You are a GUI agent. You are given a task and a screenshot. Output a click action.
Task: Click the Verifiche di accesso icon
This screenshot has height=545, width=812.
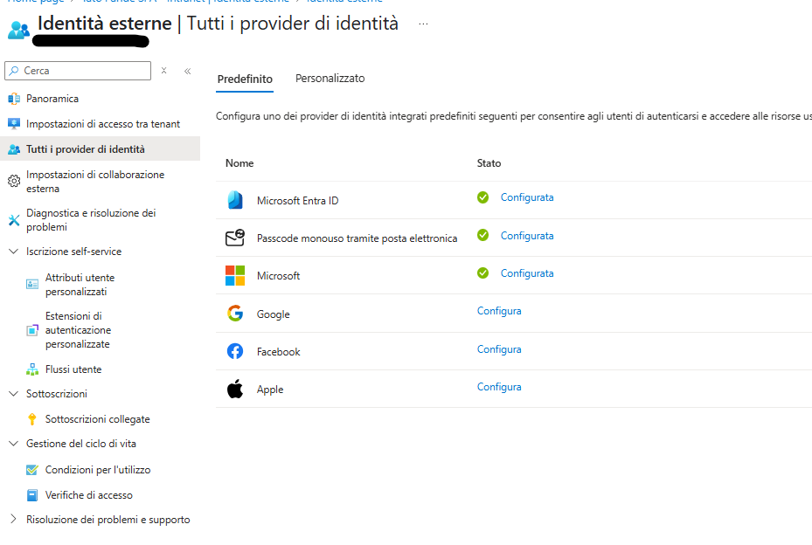click(32, 495)
